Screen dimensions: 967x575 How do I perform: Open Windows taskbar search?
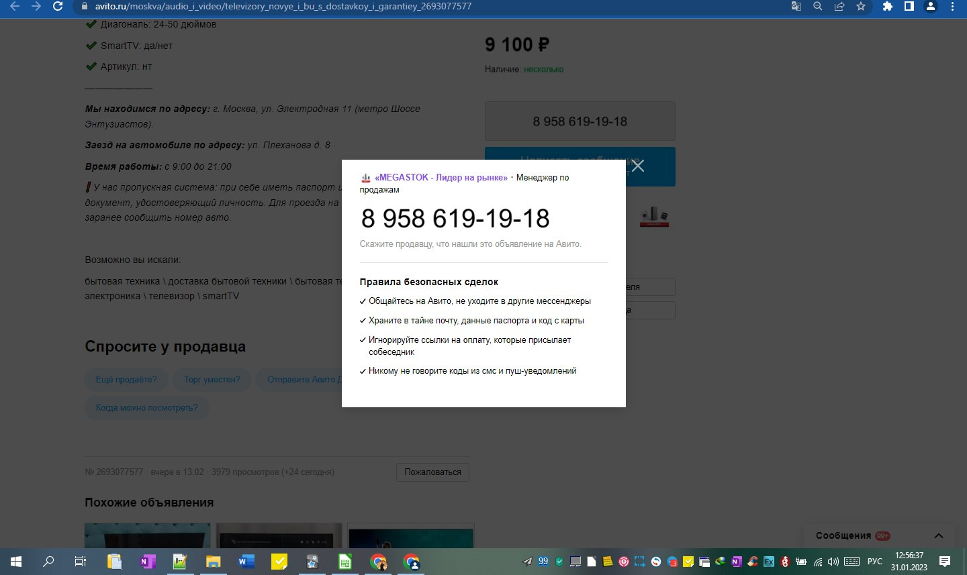pyautogui.click(x=48, y=562)
